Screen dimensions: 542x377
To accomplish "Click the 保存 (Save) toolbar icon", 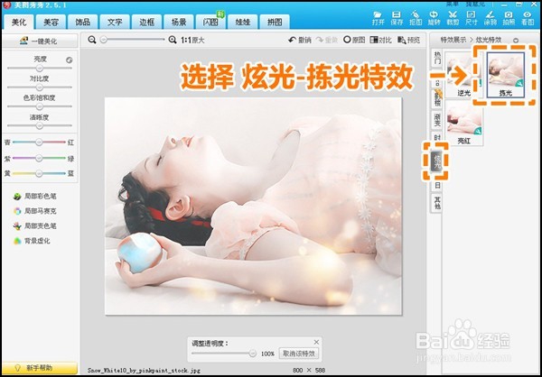I will click(397, 18).
